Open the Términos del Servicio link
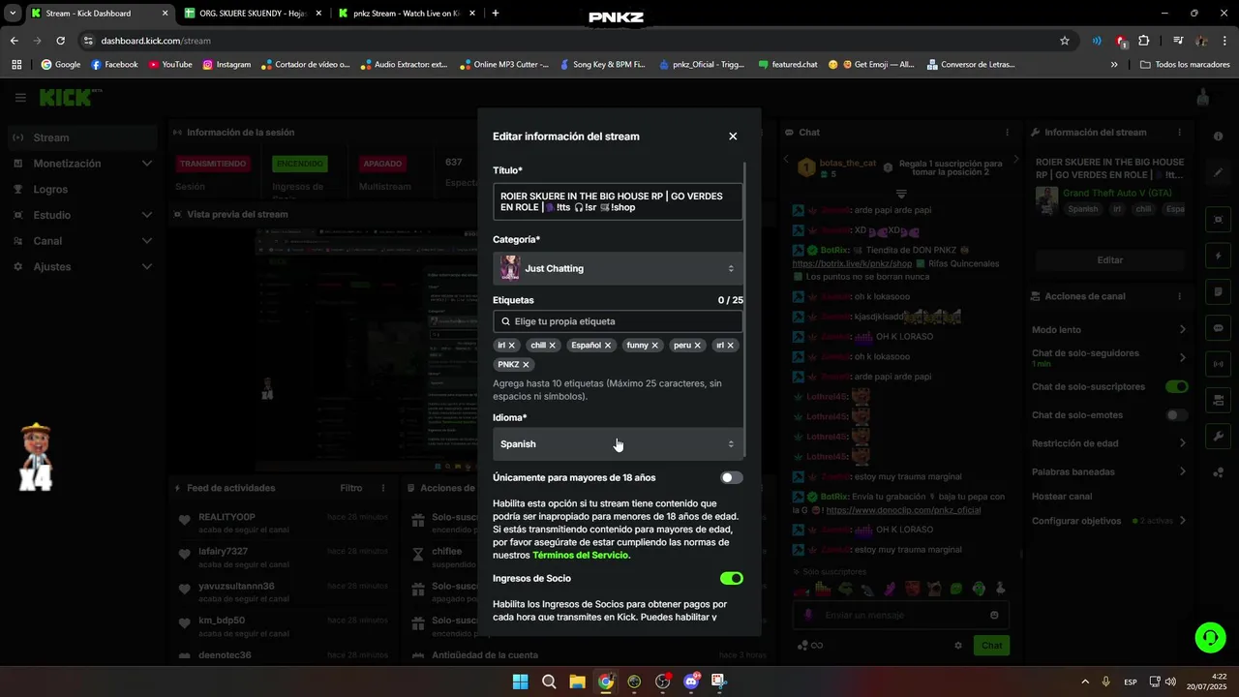This screenshot has width=1239, height=697. pos(581,556)
